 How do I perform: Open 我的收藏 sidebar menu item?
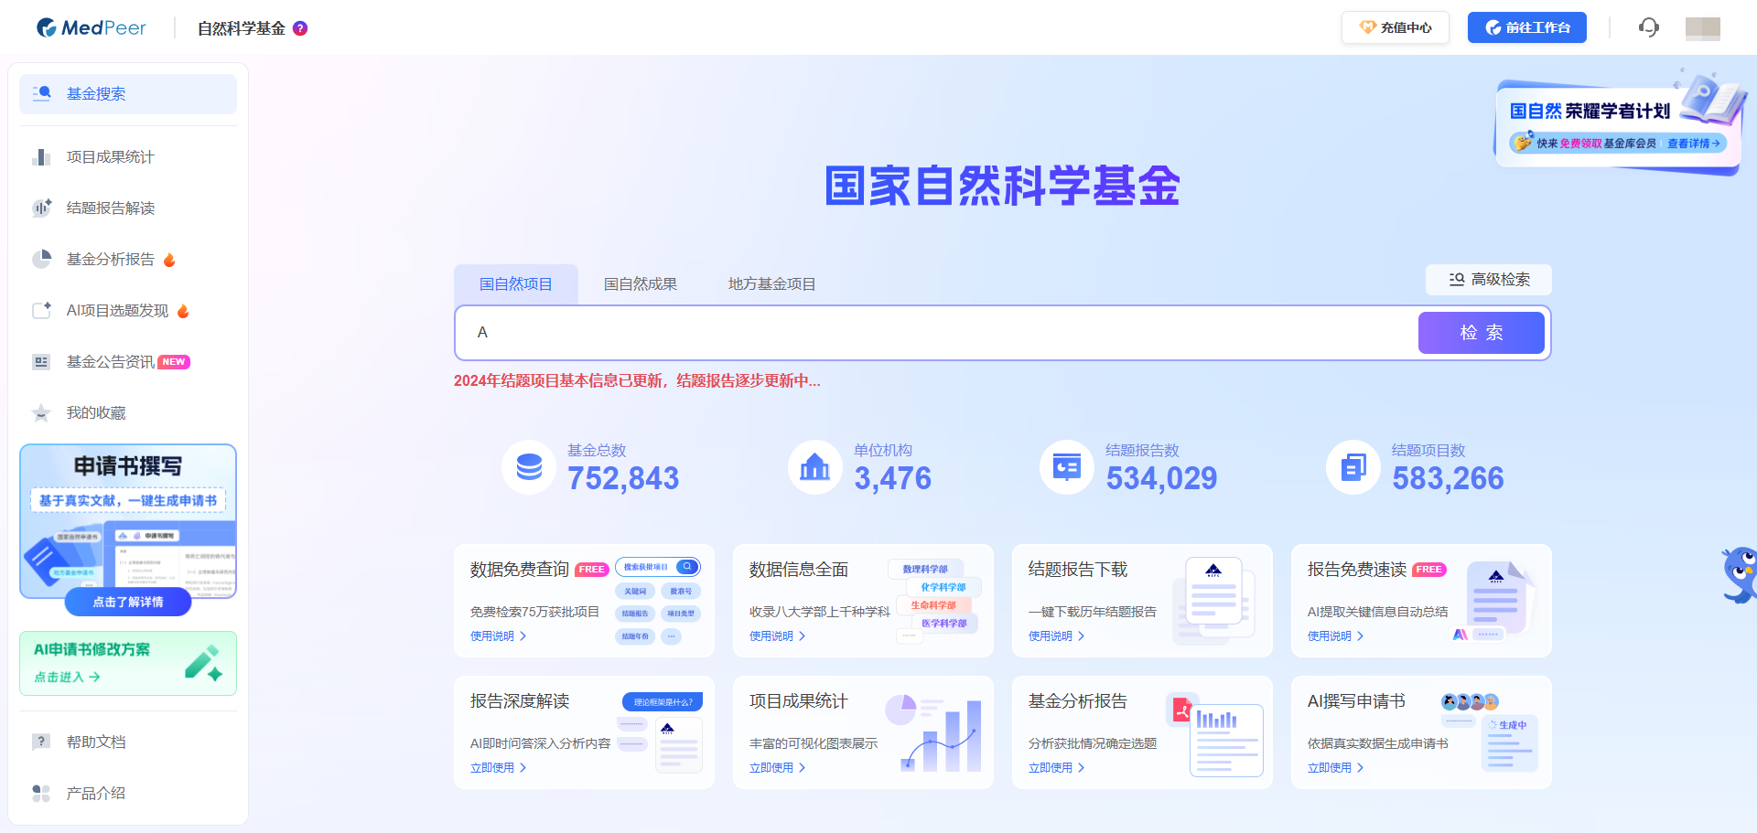(128, 413)
